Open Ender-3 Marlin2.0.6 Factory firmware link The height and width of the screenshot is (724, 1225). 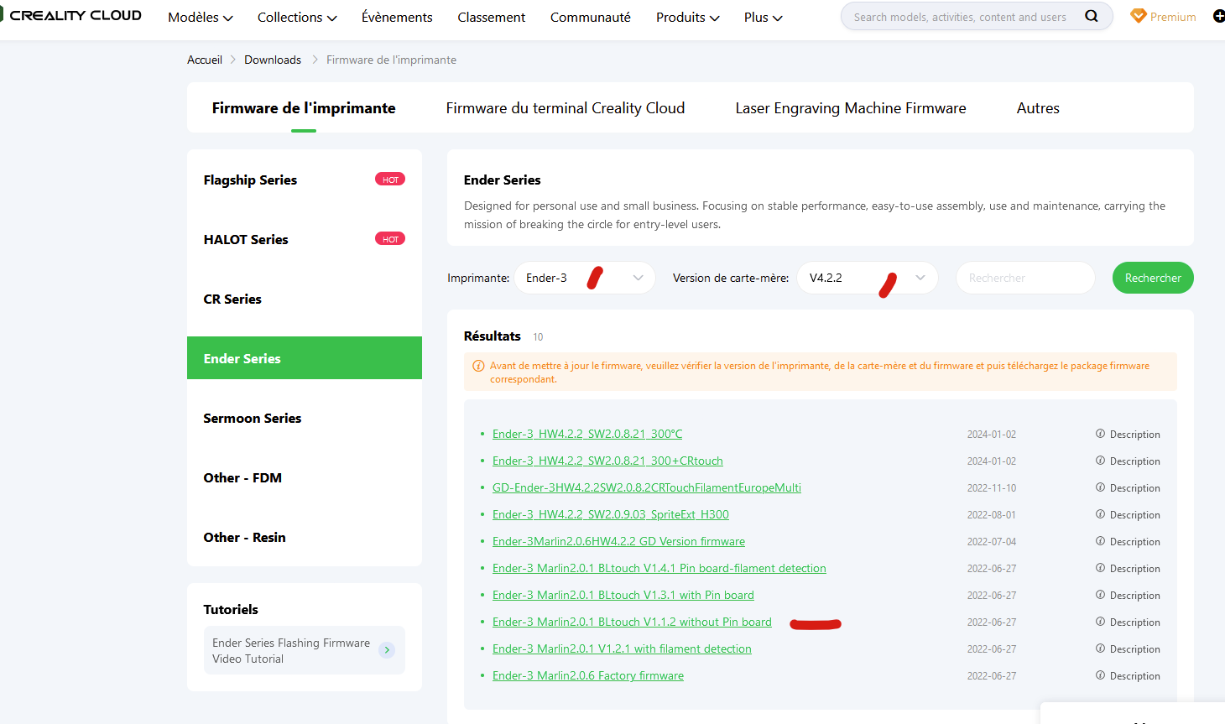pyautogui.click(x=588, y=675)
